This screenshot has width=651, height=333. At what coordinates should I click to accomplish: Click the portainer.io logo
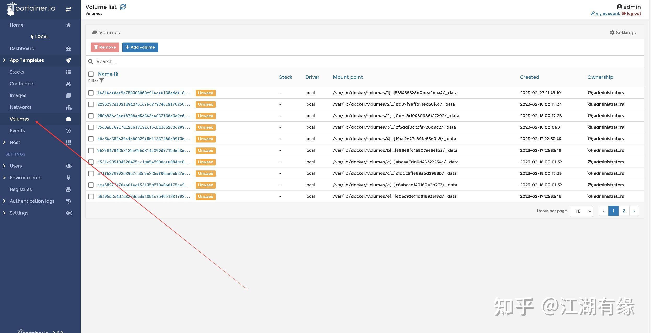31,9
